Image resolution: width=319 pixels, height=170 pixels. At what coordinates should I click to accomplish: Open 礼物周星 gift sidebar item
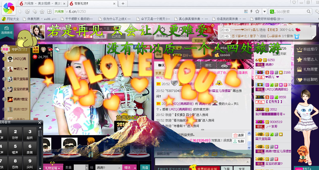pyautogui.click(x=307, y=69)
